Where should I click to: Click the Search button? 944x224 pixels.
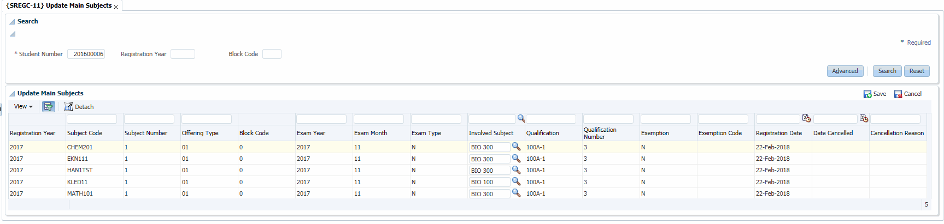[x=887, y=71]
